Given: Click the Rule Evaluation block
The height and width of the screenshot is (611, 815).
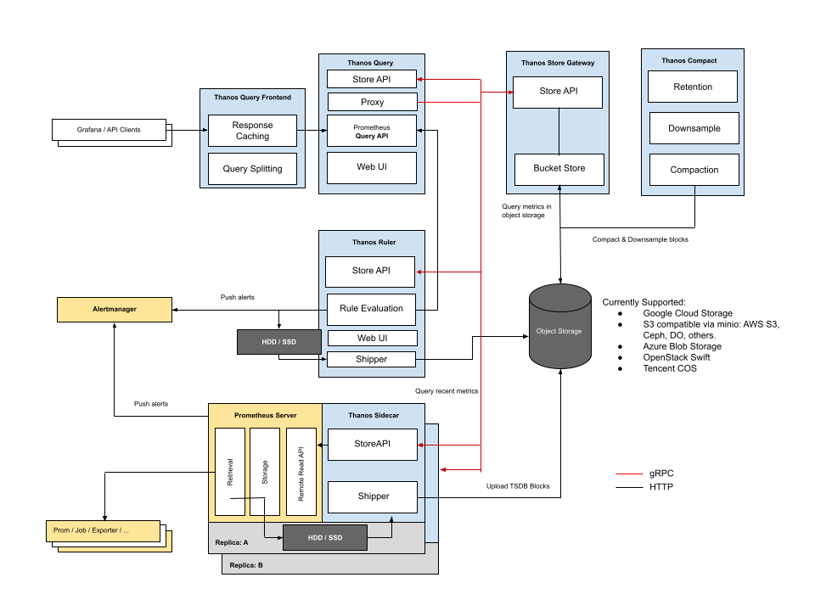Looking at the screenshot, I should click(x=370, y=309).
